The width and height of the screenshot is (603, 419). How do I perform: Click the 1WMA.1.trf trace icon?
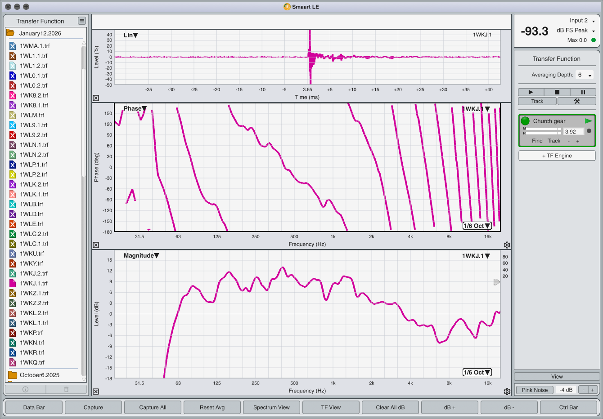pos(13,46)
